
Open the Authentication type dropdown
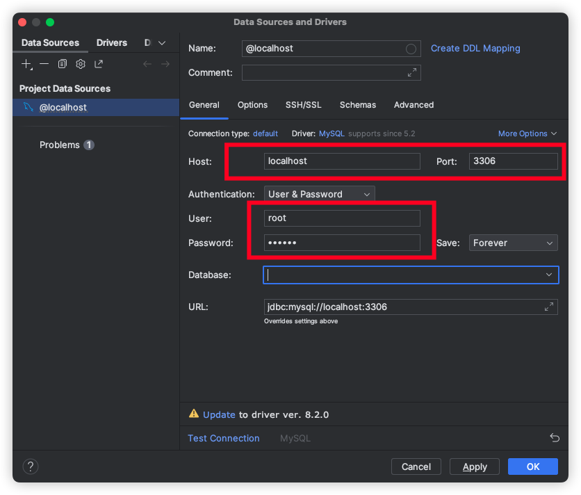(x=319, y=194)
